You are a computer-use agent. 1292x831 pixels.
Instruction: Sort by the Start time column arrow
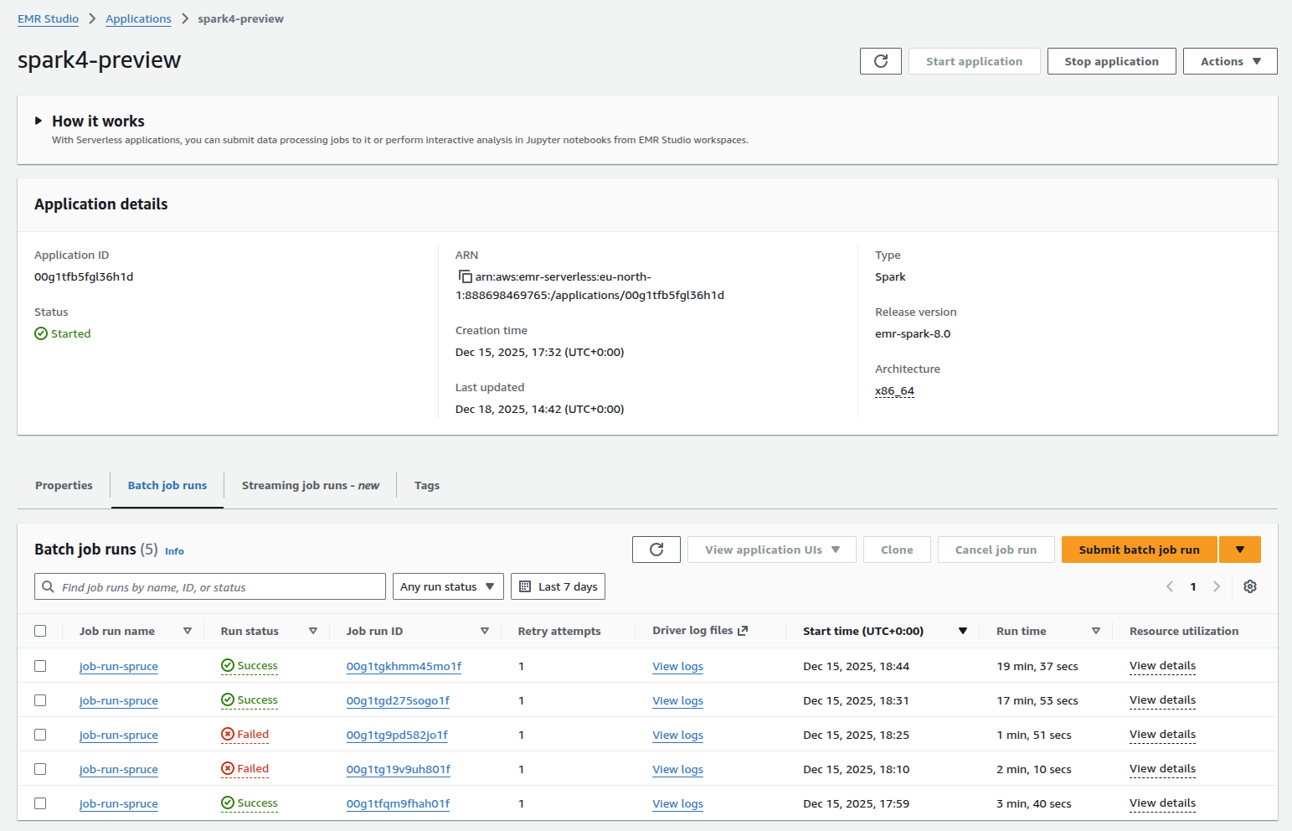point(963,631)
